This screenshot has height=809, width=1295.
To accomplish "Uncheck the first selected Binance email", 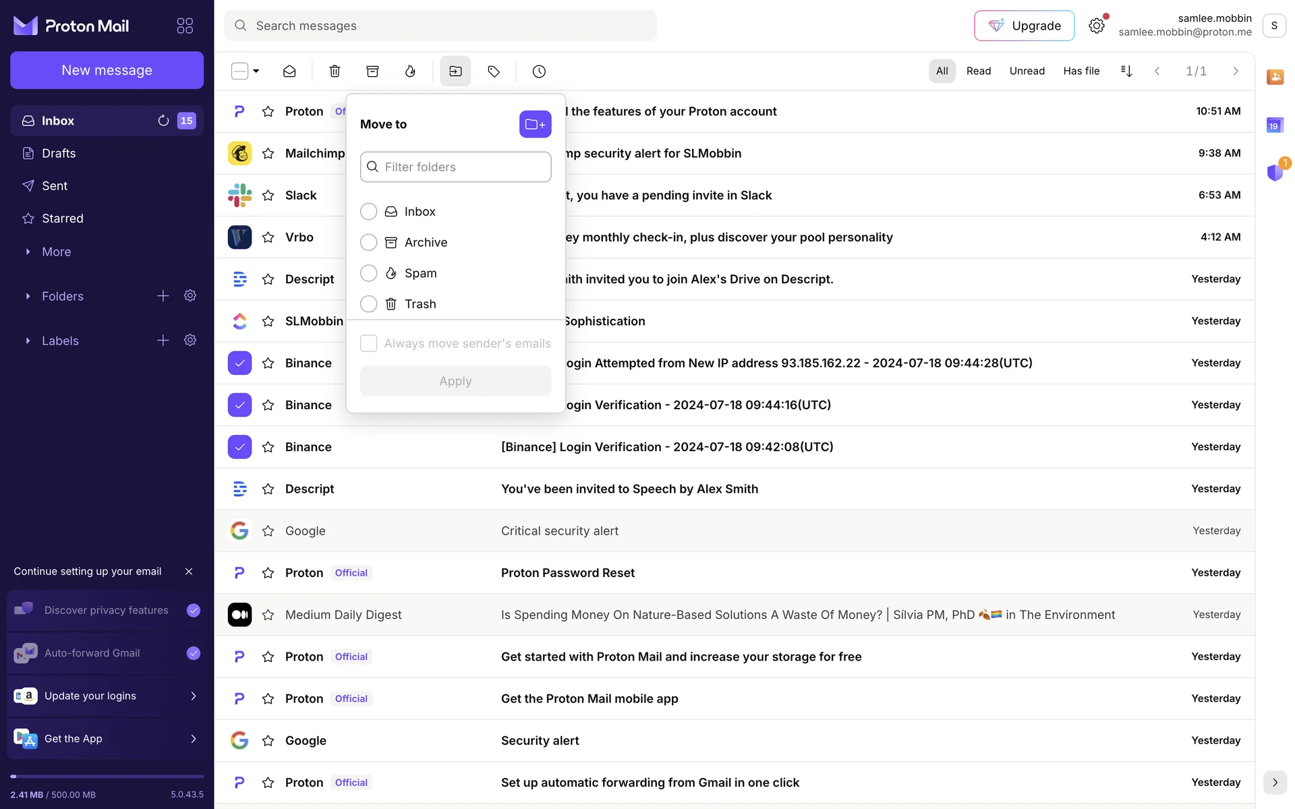I will pos(239,363).
